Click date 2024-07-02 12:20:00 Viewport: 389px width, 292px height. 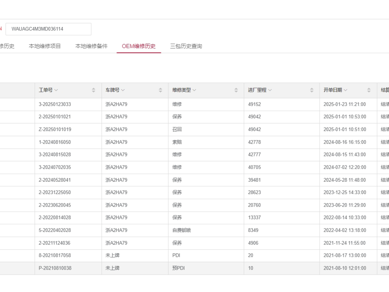345,167
